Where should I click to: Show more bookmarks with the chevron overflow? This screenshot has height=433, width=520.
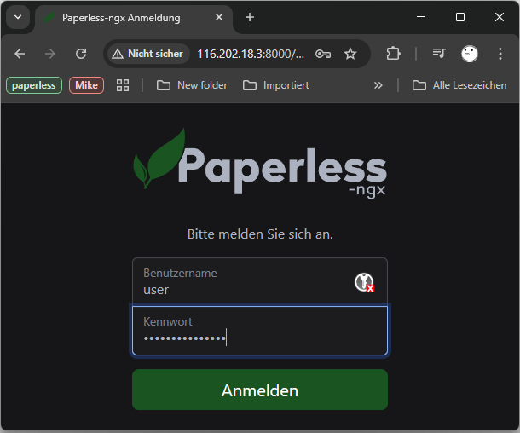point(378,85)
